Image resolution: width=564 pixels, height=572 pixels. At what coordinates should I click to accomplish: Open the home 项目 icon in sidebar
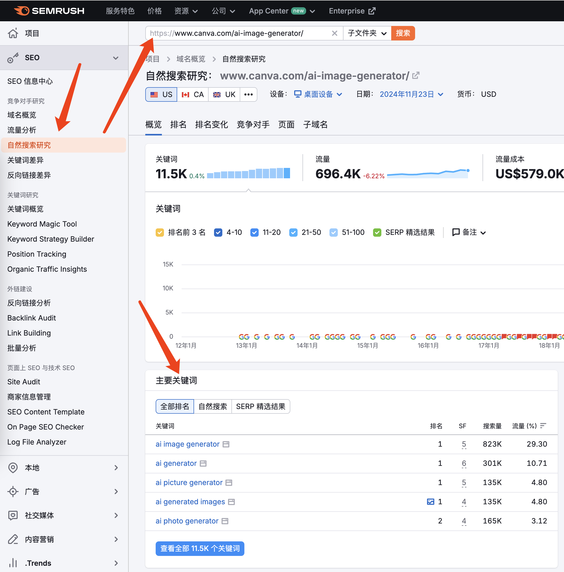click(x=13, y=33)
